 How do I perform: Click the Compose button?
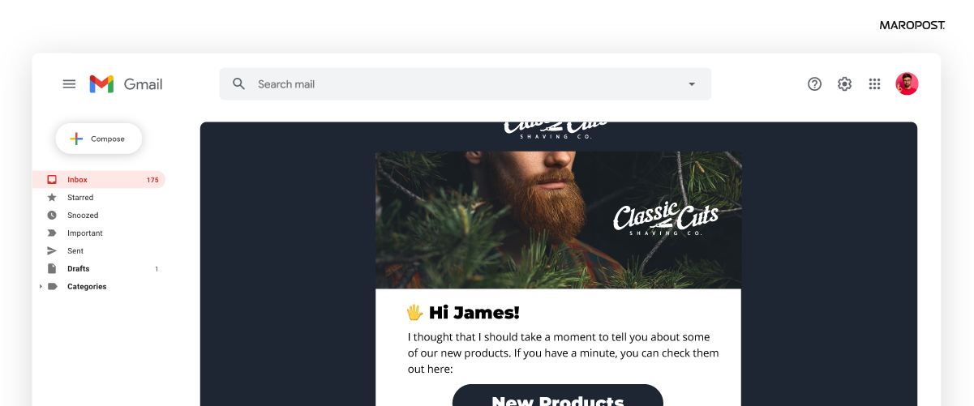[x=99, y=139]
